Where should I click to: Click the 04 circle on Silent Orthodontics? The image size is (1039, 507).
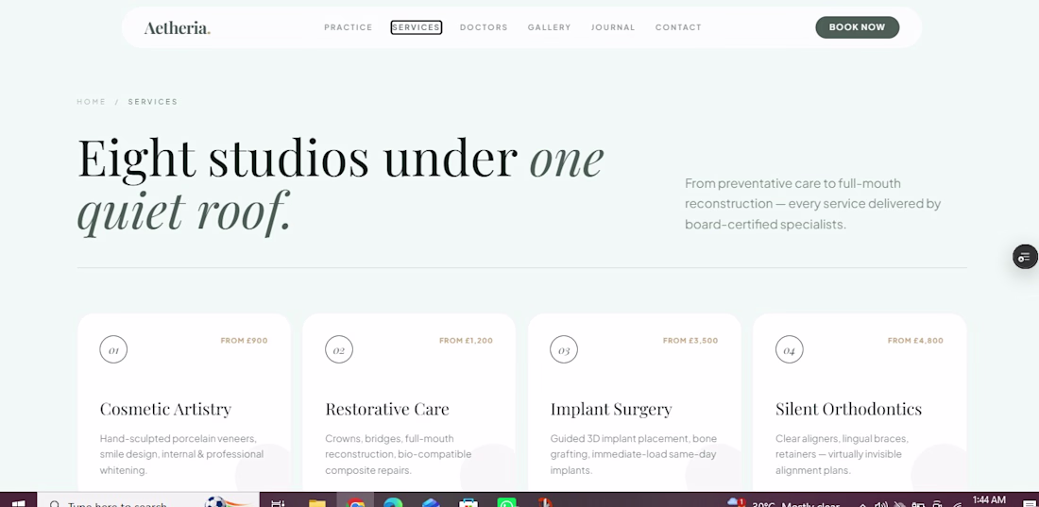pos(790,349)
